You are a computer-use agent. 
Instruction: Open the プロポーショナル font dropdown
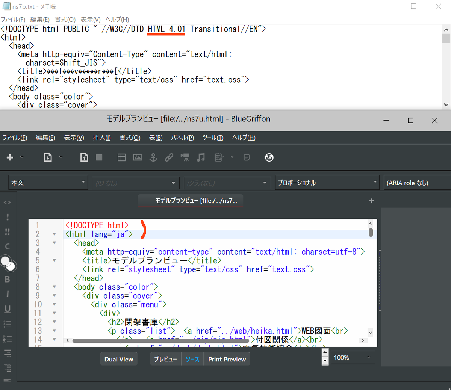click(327, 183)
